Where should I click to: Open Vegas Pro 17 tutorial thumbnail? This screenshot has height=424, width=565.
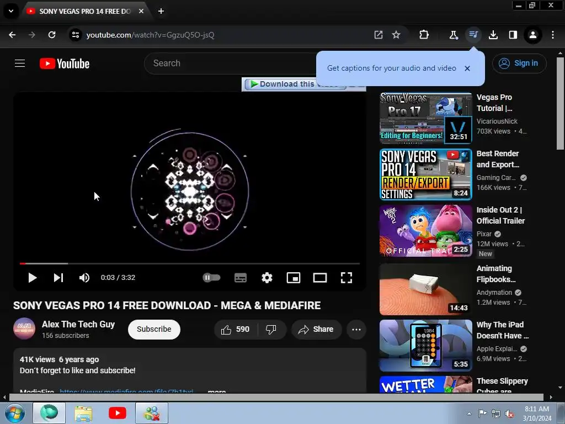[x=425, y=118]
